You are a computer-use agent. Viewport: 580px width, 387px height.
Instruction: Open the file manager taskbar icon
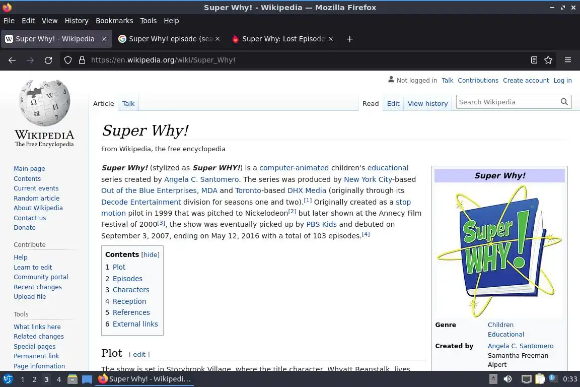click(72, 379)
